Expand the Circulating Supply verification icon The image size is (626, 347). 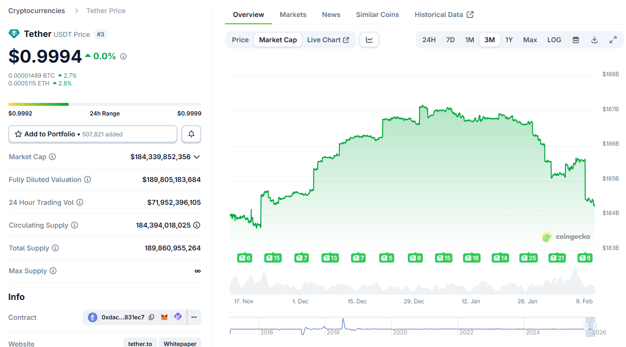click(196, 225)
